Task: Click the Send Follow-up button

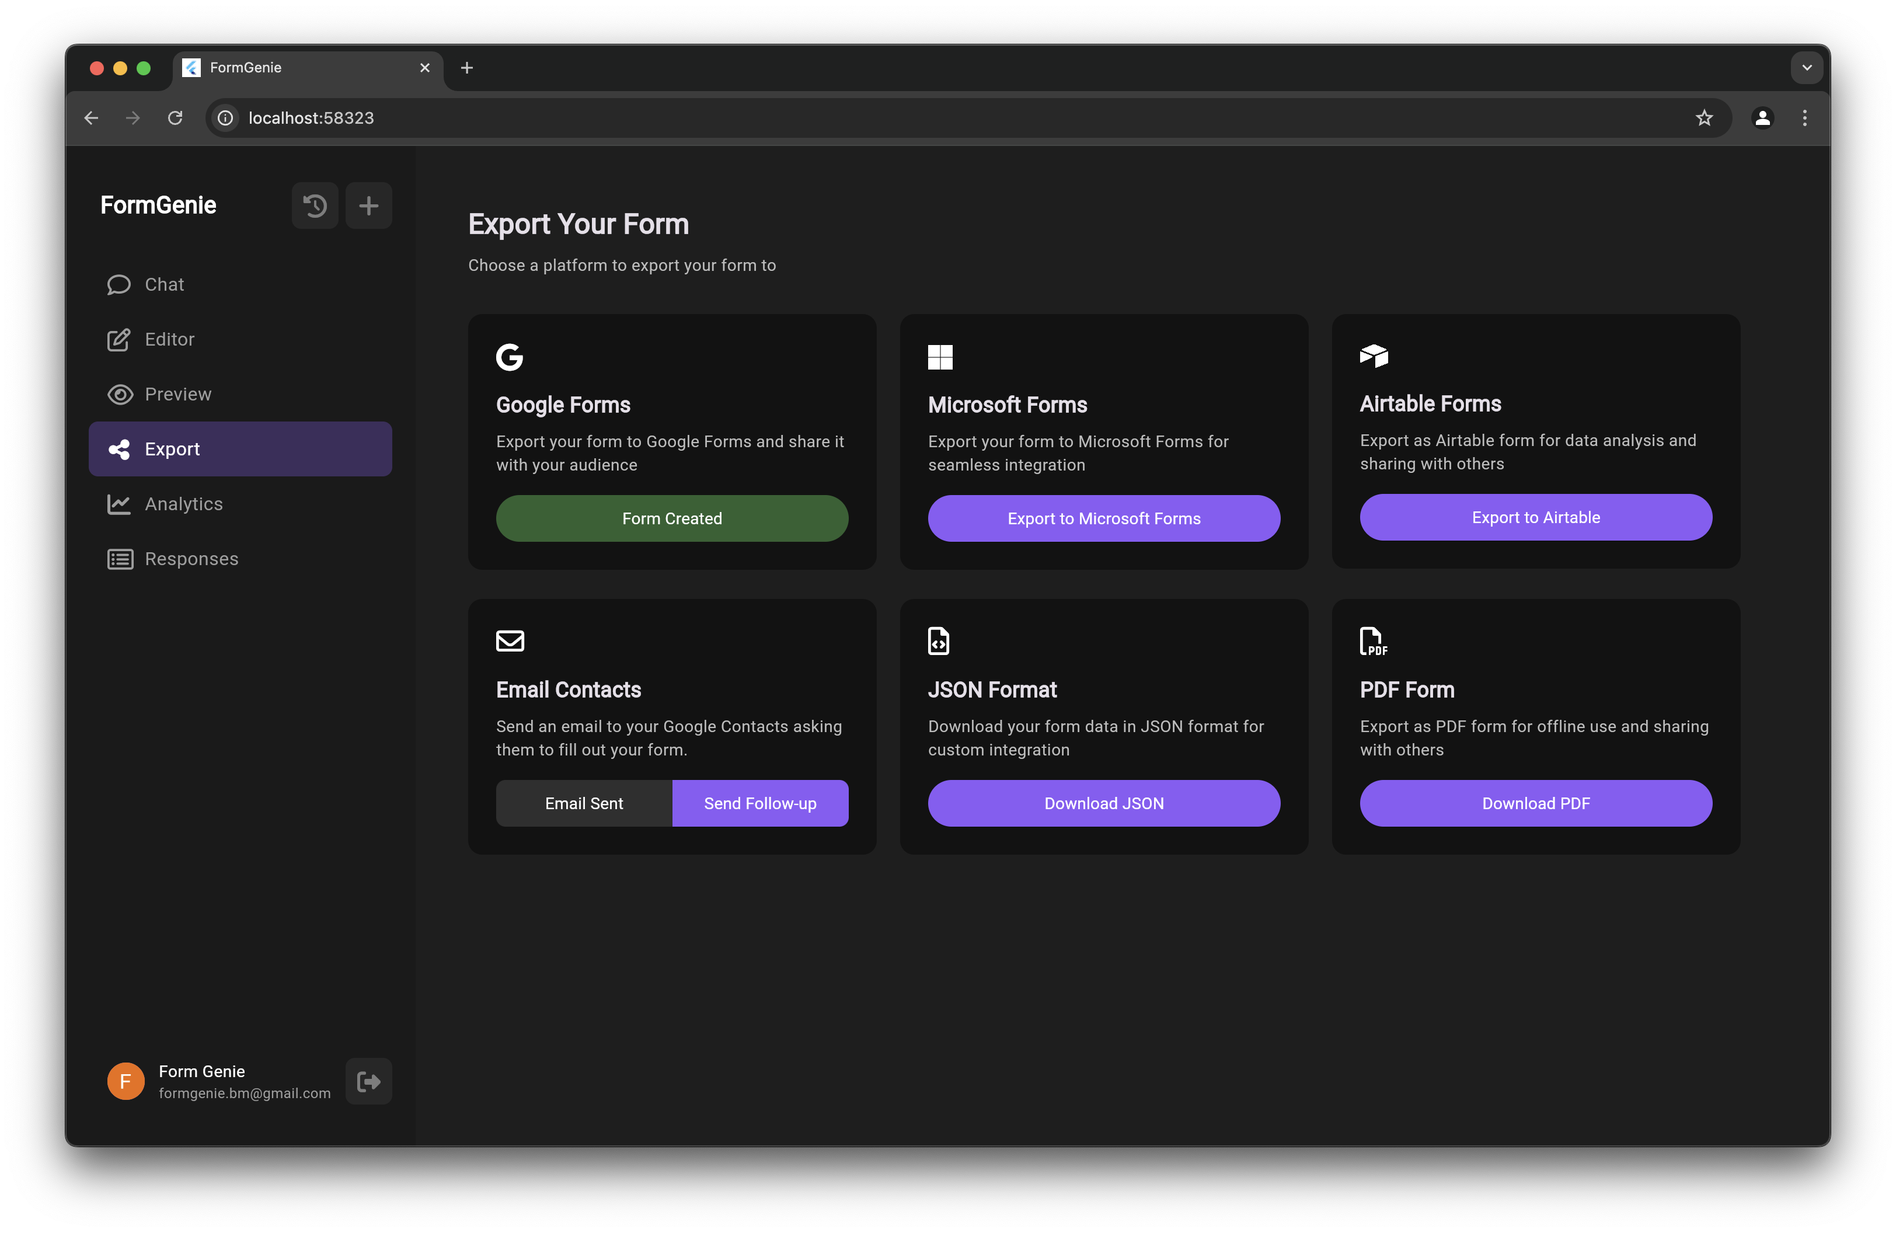Action: [x=760, y=803]
